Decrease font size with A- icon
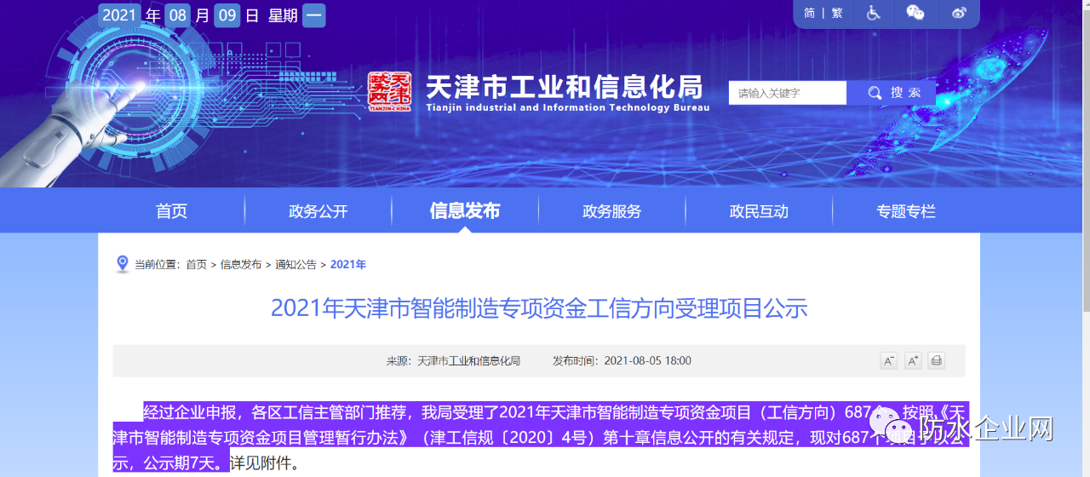Viewport: 1090px width, 477px height. (x=889, y=360)
